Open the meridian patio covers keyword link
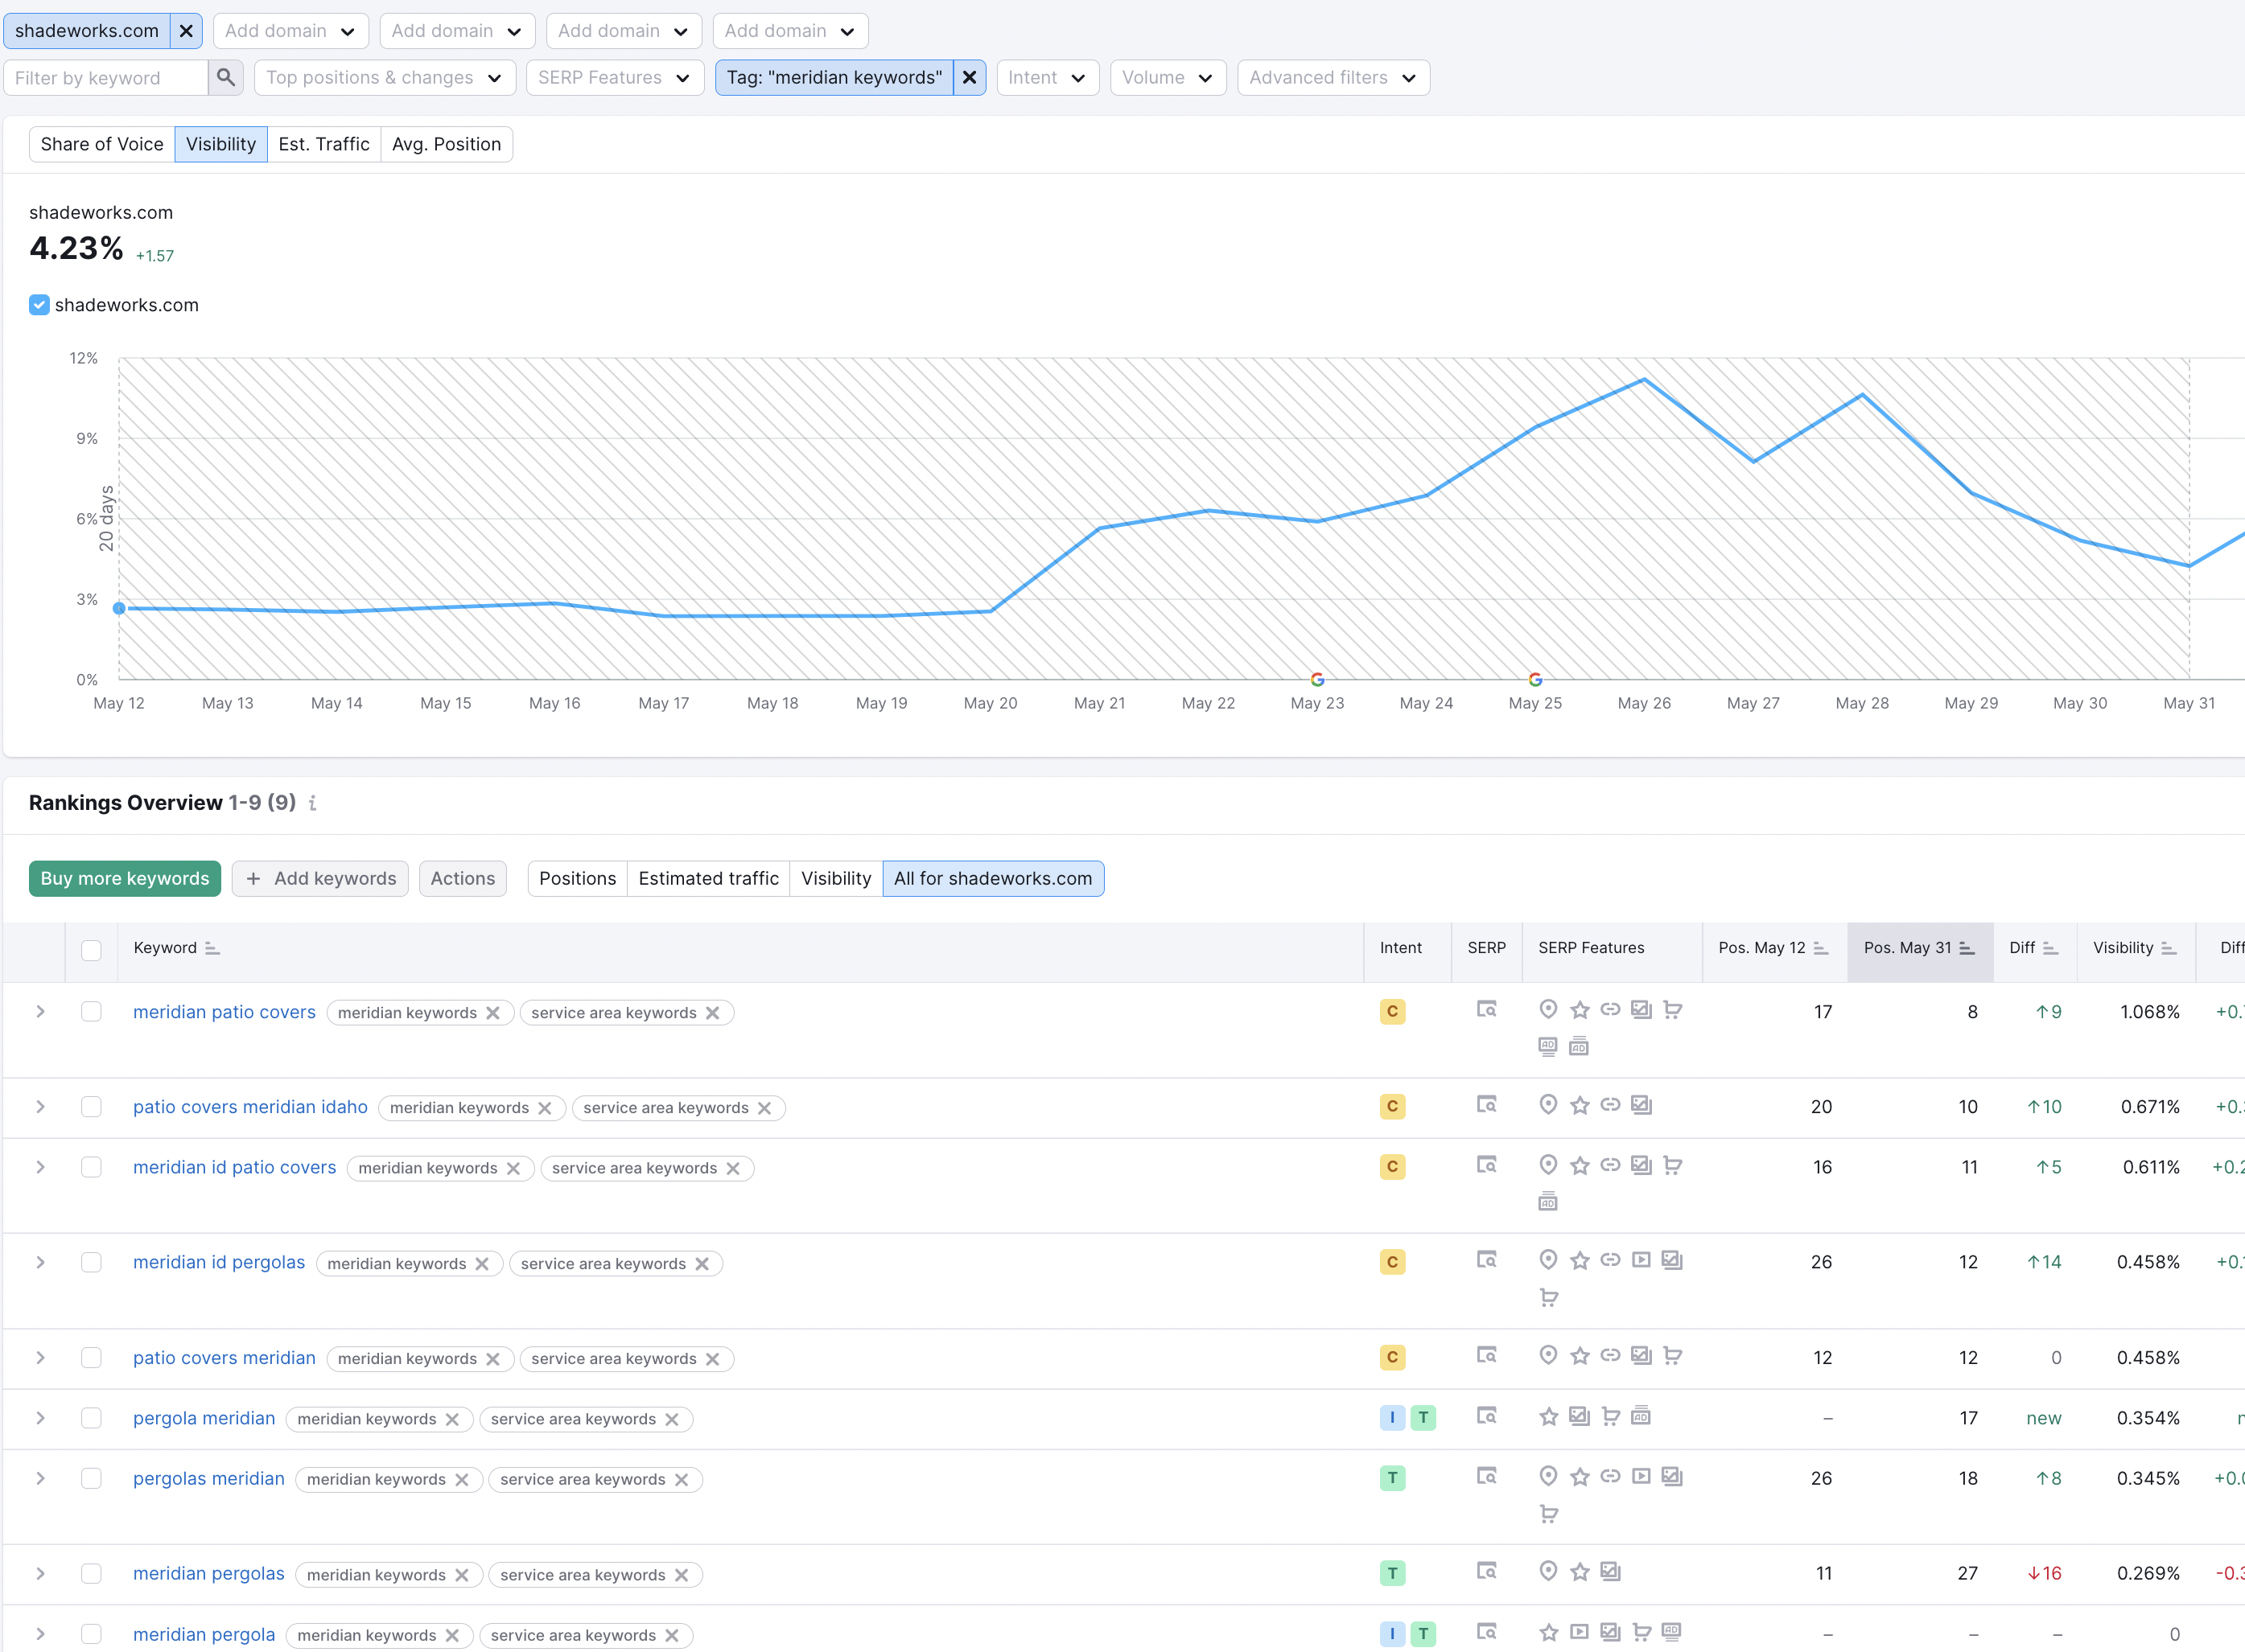Screen dimensions: 2245x1652 224,1012
